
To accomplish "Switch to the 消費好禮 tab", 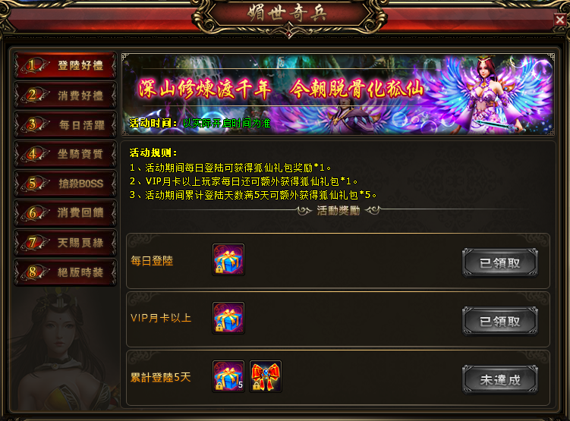I will pyautogui.click(x=65, y=95).
